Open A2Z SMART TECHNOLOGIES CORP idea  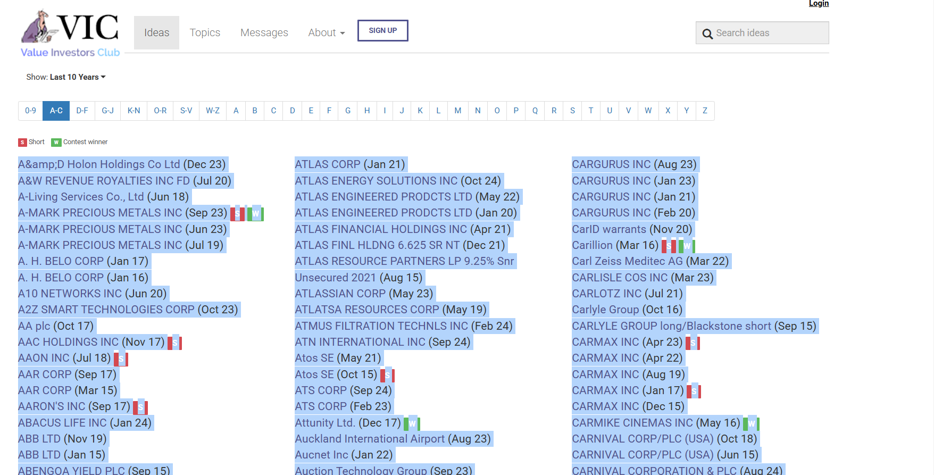click(106, 310)
